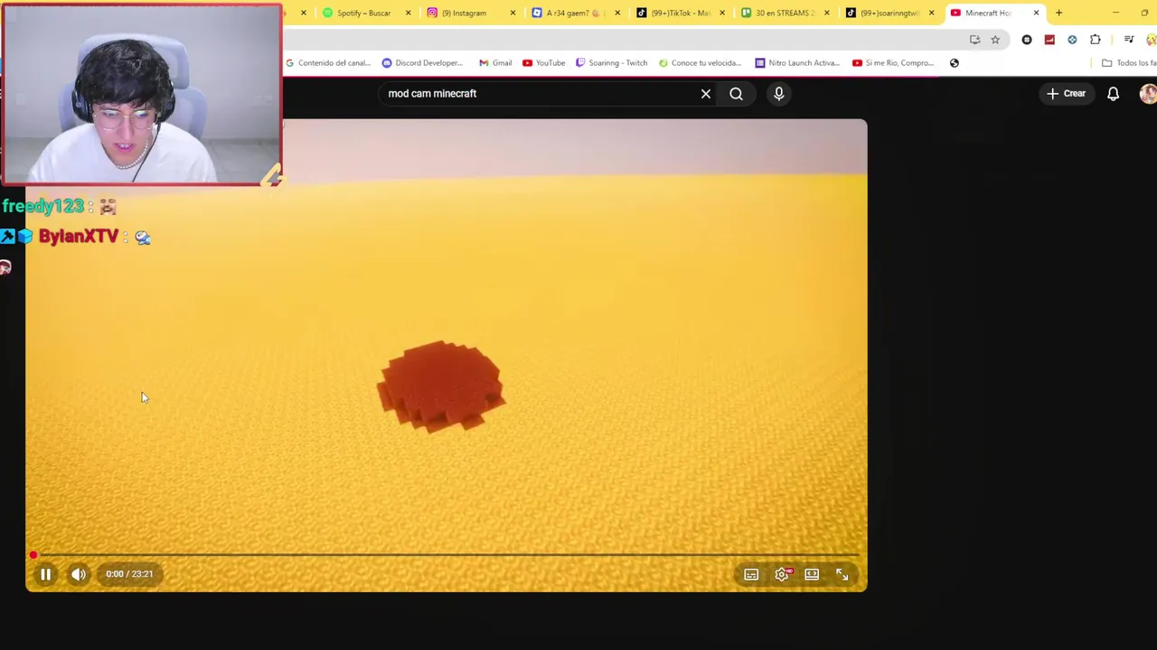Click freedy123 chat username
The width and height of the screenshot is (1157, 650).
[x=42, y=207]
